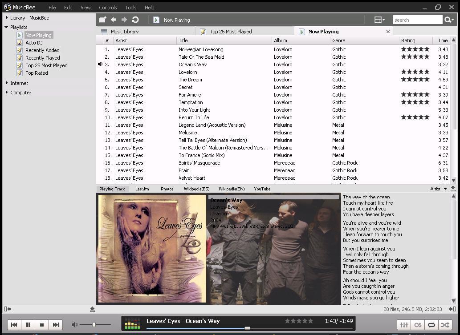Open the Top Rated playlist
This screenshot has width=460, height=335.
coord(37,73)
